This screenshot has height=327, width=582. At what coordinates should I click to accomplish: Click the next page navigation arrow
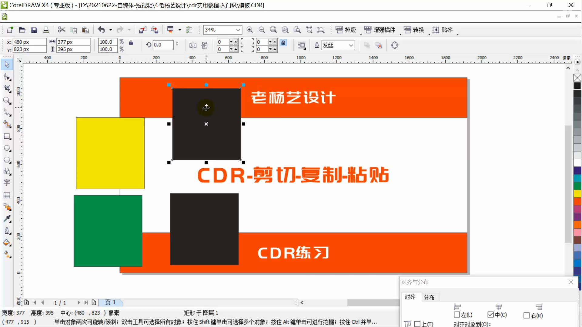pyautogui.click(x=79, y=302)
